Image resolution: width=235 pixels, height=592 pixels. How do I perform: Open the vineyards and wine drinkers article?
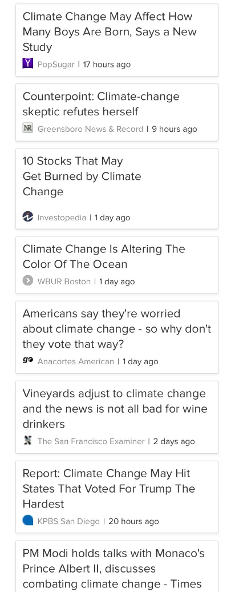117,417
